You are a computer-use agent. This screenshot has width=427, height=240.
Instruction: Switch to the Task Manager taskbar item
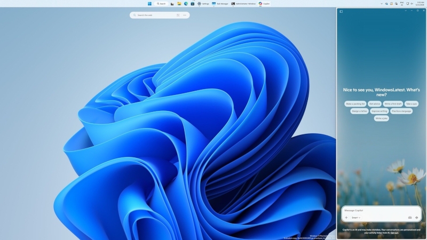click(x=220, y=4)
